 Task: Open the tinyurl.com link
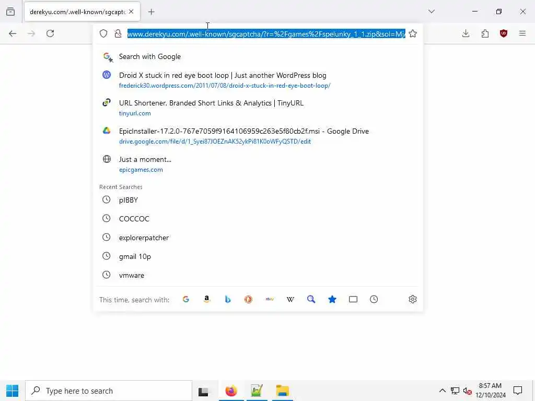[135, 113]
